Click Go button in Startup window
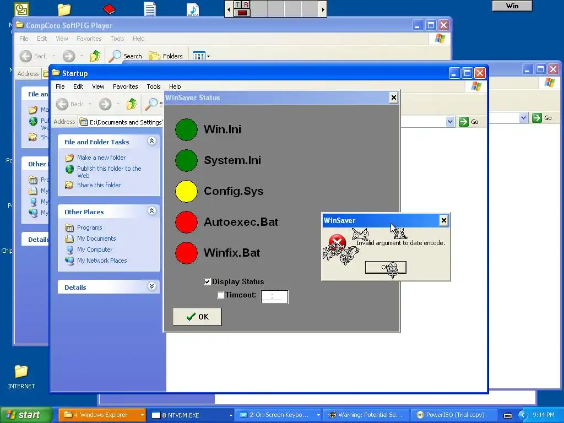Screen dimensions: 564x423 click(469, 122)
